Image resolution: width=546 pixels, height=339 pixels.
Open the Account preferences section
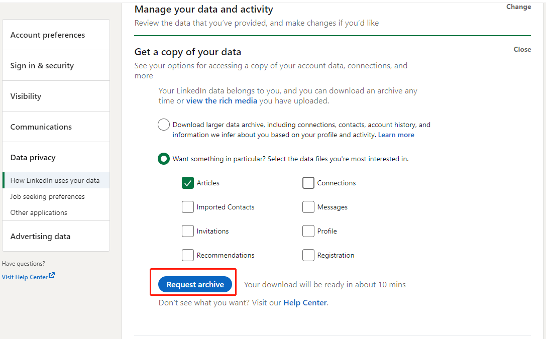point(47,35)
